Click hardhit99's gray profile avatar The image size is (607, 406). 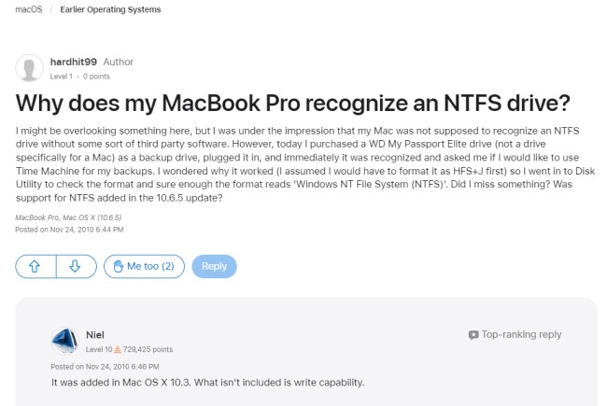(x=31, y=68)
